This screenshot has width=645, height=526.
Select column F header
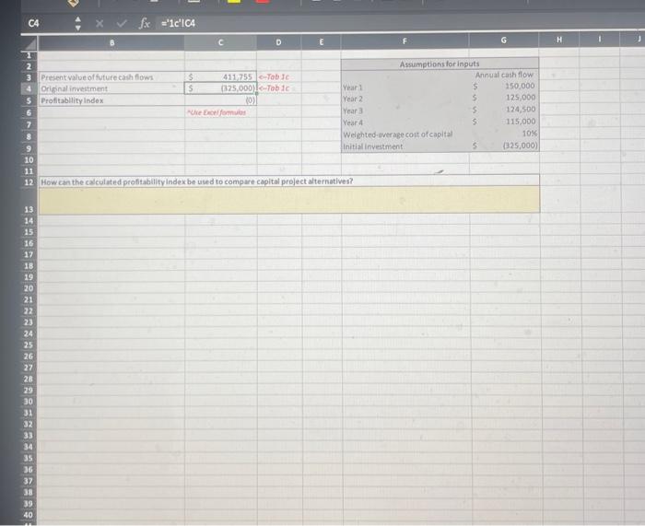click(405, 41)
